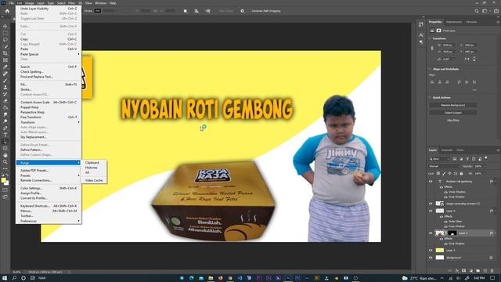This screenshot has width=501, height=282.
Task: Collapse the Align and Distribute section
Action: [x=430, y=69]
